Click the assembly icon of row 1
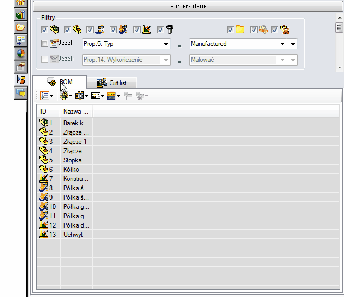The width and height of the screenshot is (344, 297). 44,123
